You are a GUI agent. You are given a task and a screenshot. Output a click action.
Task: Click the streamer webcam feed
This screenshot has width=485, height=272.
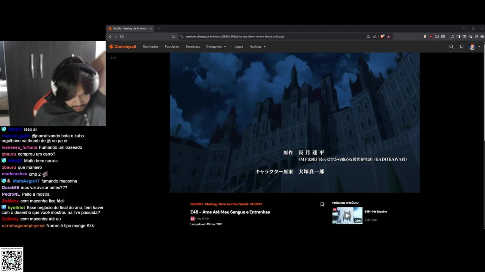pyautogui.click(x=53, y=83)
